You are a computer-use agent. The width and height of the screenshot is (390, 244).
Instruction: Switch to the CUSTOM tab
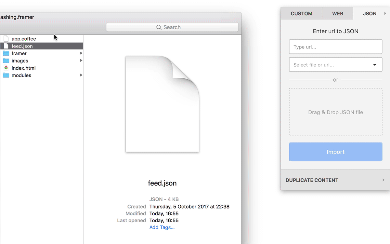(x=301, y=14)
